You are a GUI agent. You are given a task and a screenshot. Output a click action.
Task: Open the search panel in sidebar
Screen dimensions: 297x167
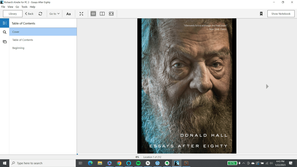click(x=5, y=32)
